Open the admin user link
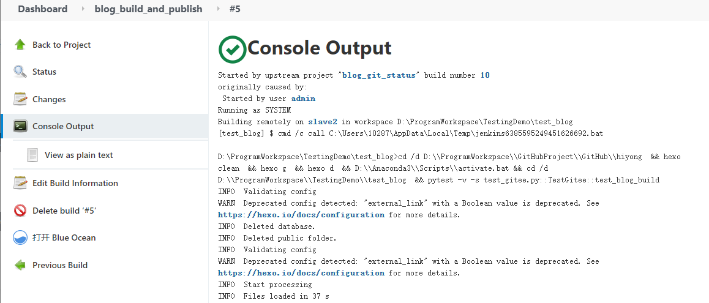This screenshot has height=303, width=709. tap(303, 99)
